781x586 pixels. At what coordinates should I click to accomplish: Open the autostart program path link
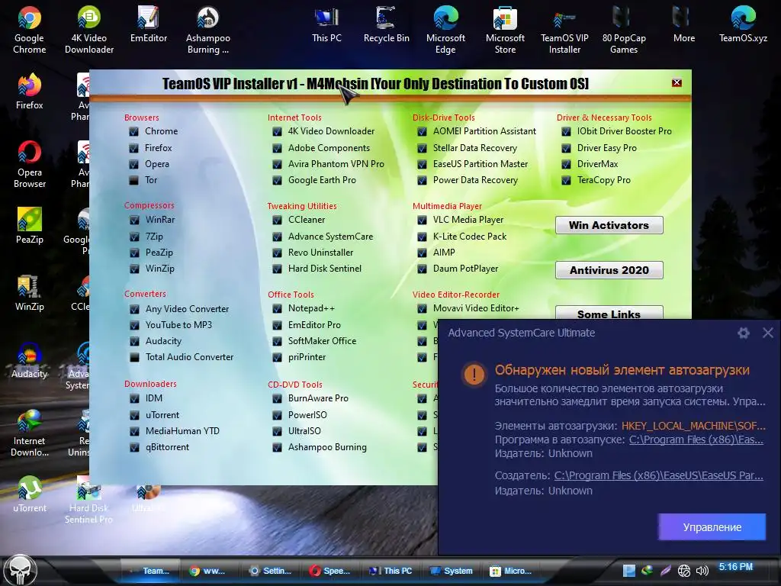coord(696,439)
